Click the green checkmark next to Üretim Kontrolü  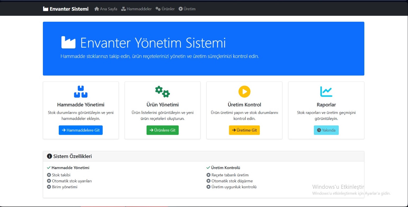point(208,168)
